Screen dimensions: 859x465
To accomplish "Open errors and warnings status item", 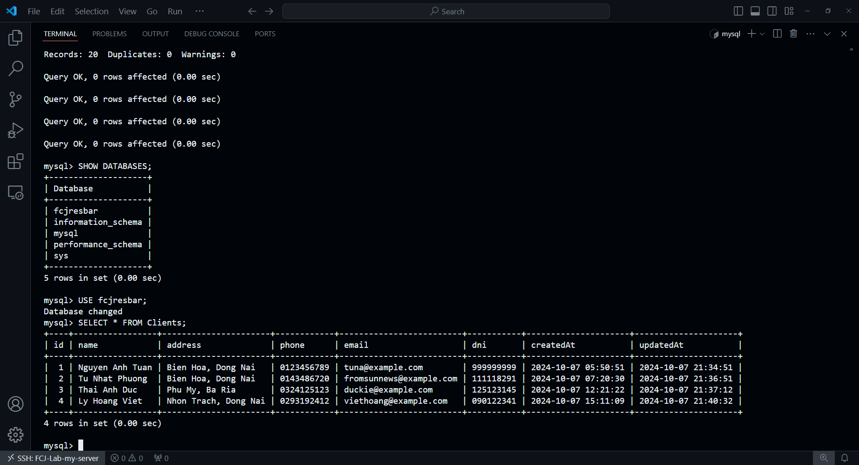I will (x=127, y=458).
